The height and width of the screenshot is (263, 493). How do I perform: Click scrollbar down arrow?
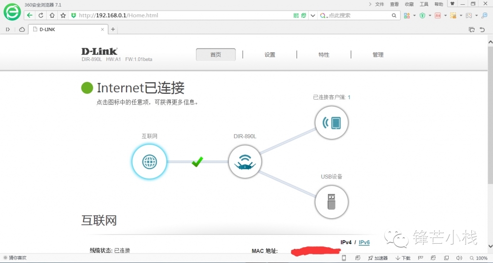(490, 246)
